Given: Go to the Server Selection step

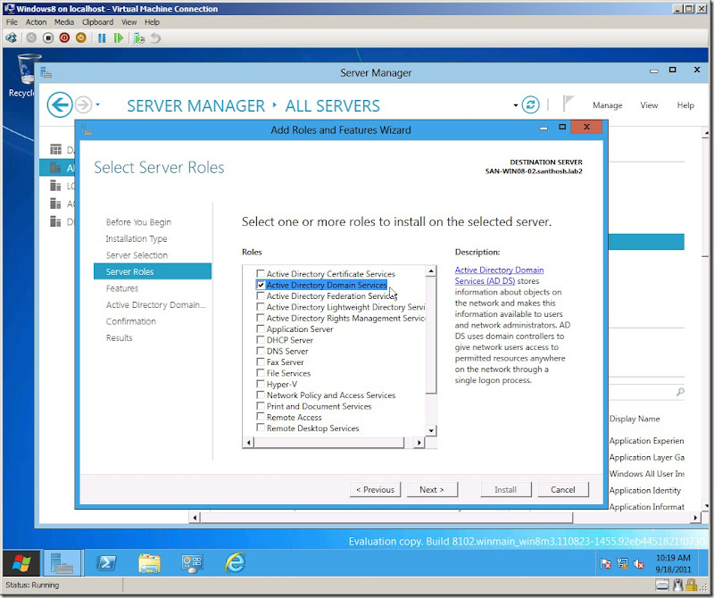Looking at the screenshot, I should (137, 255).
